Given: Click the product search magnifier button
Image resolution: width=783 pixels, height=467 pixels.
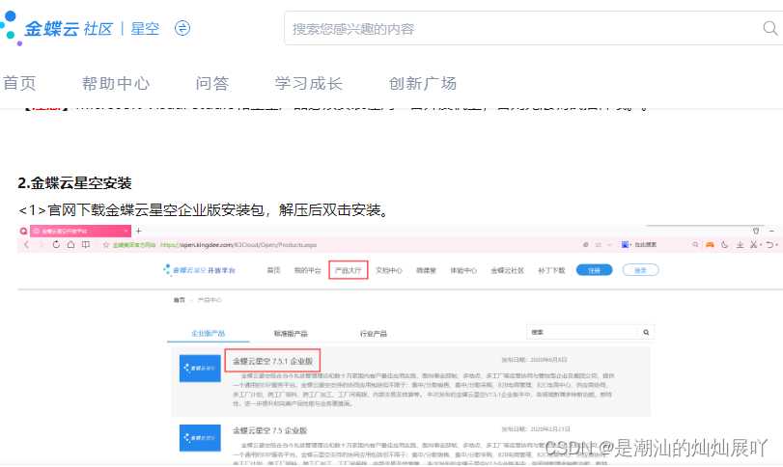Looking at the screenshot, I should coord(646,332).
